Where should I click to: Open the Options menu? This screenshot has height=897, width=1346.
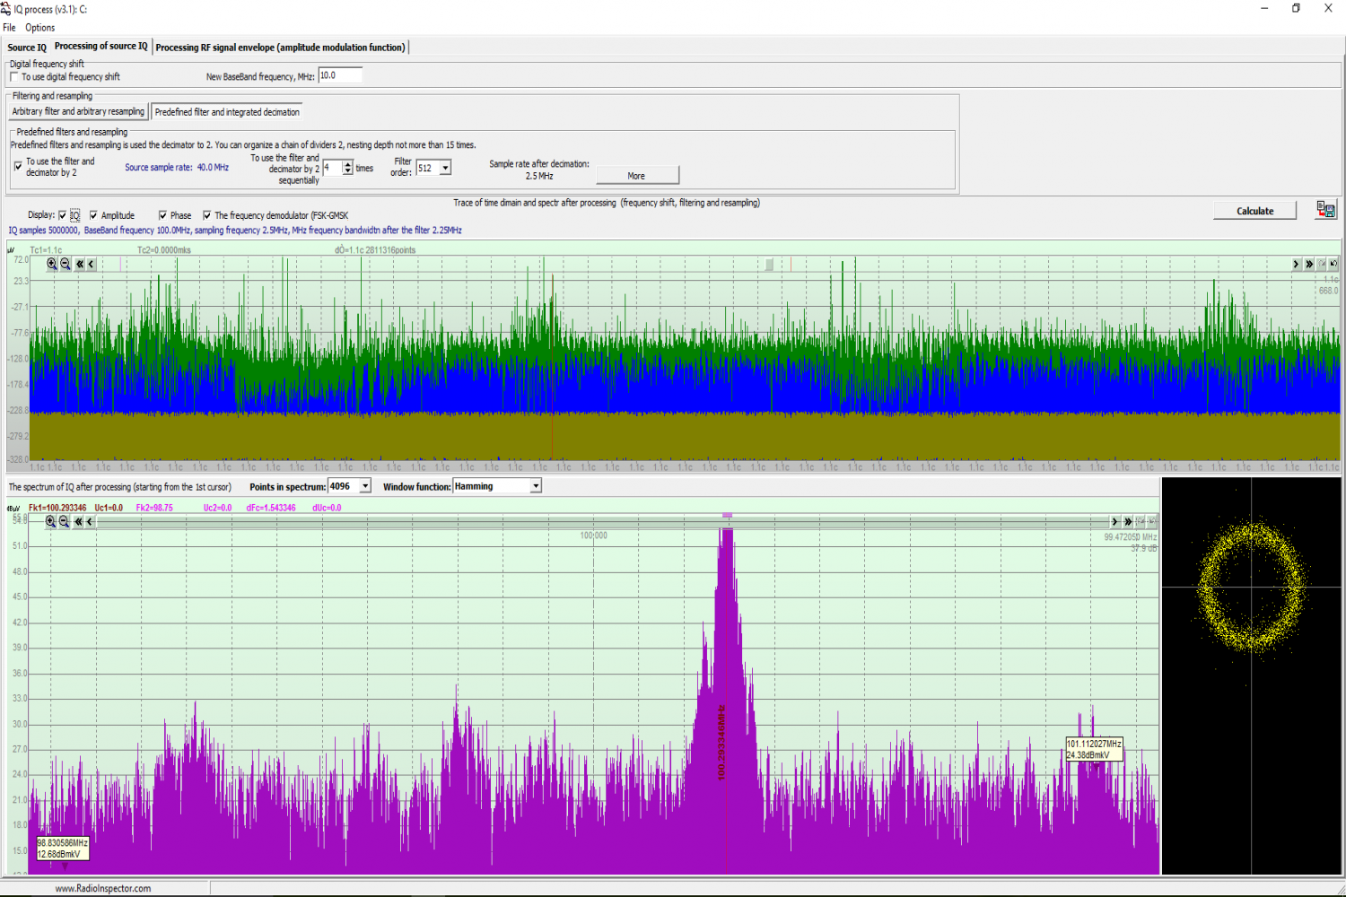click(39, 28)
